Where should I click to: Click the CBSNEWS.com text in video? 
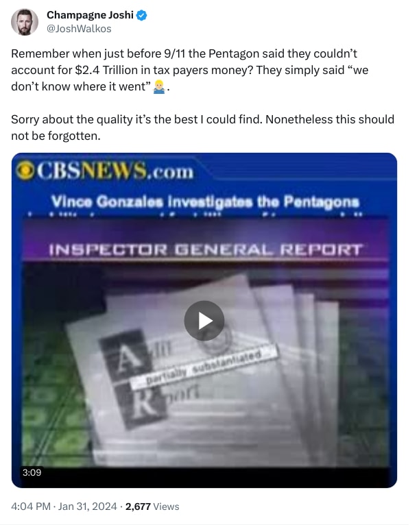115,171
